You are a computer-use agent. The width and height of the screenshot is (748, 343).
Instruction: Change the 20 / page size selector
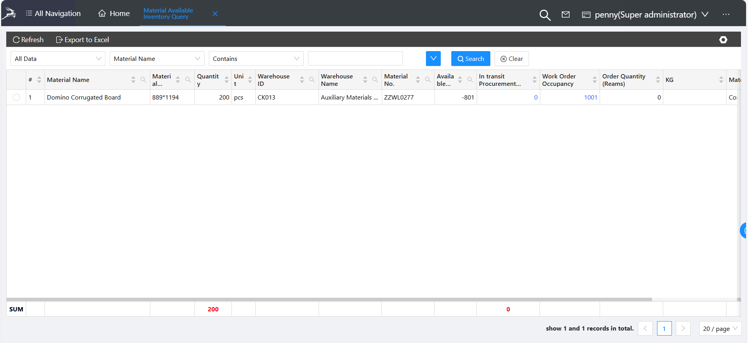click(720, 329)
